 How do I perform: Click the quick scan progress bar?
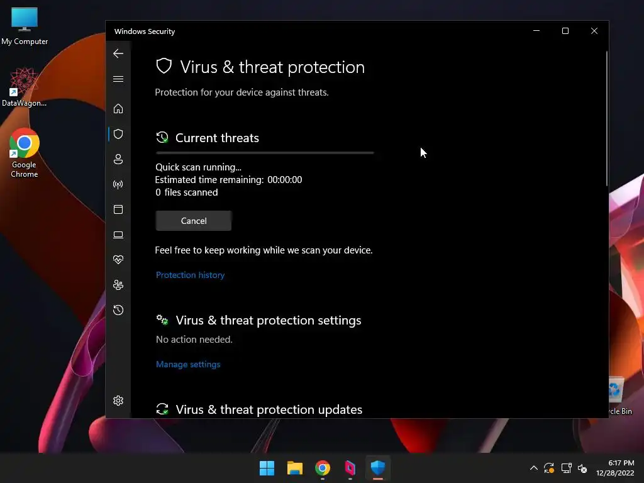[265, 153]
